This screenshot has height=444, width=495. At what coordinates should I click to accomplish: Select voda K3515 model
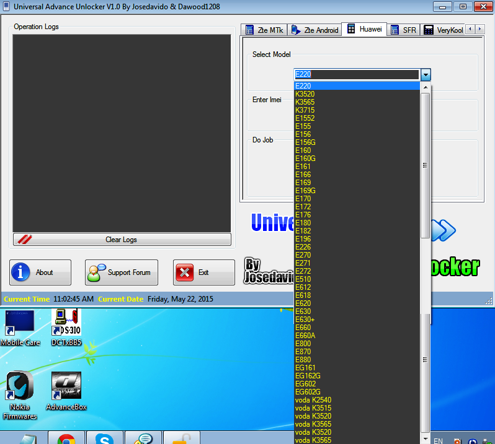point(357,408)
